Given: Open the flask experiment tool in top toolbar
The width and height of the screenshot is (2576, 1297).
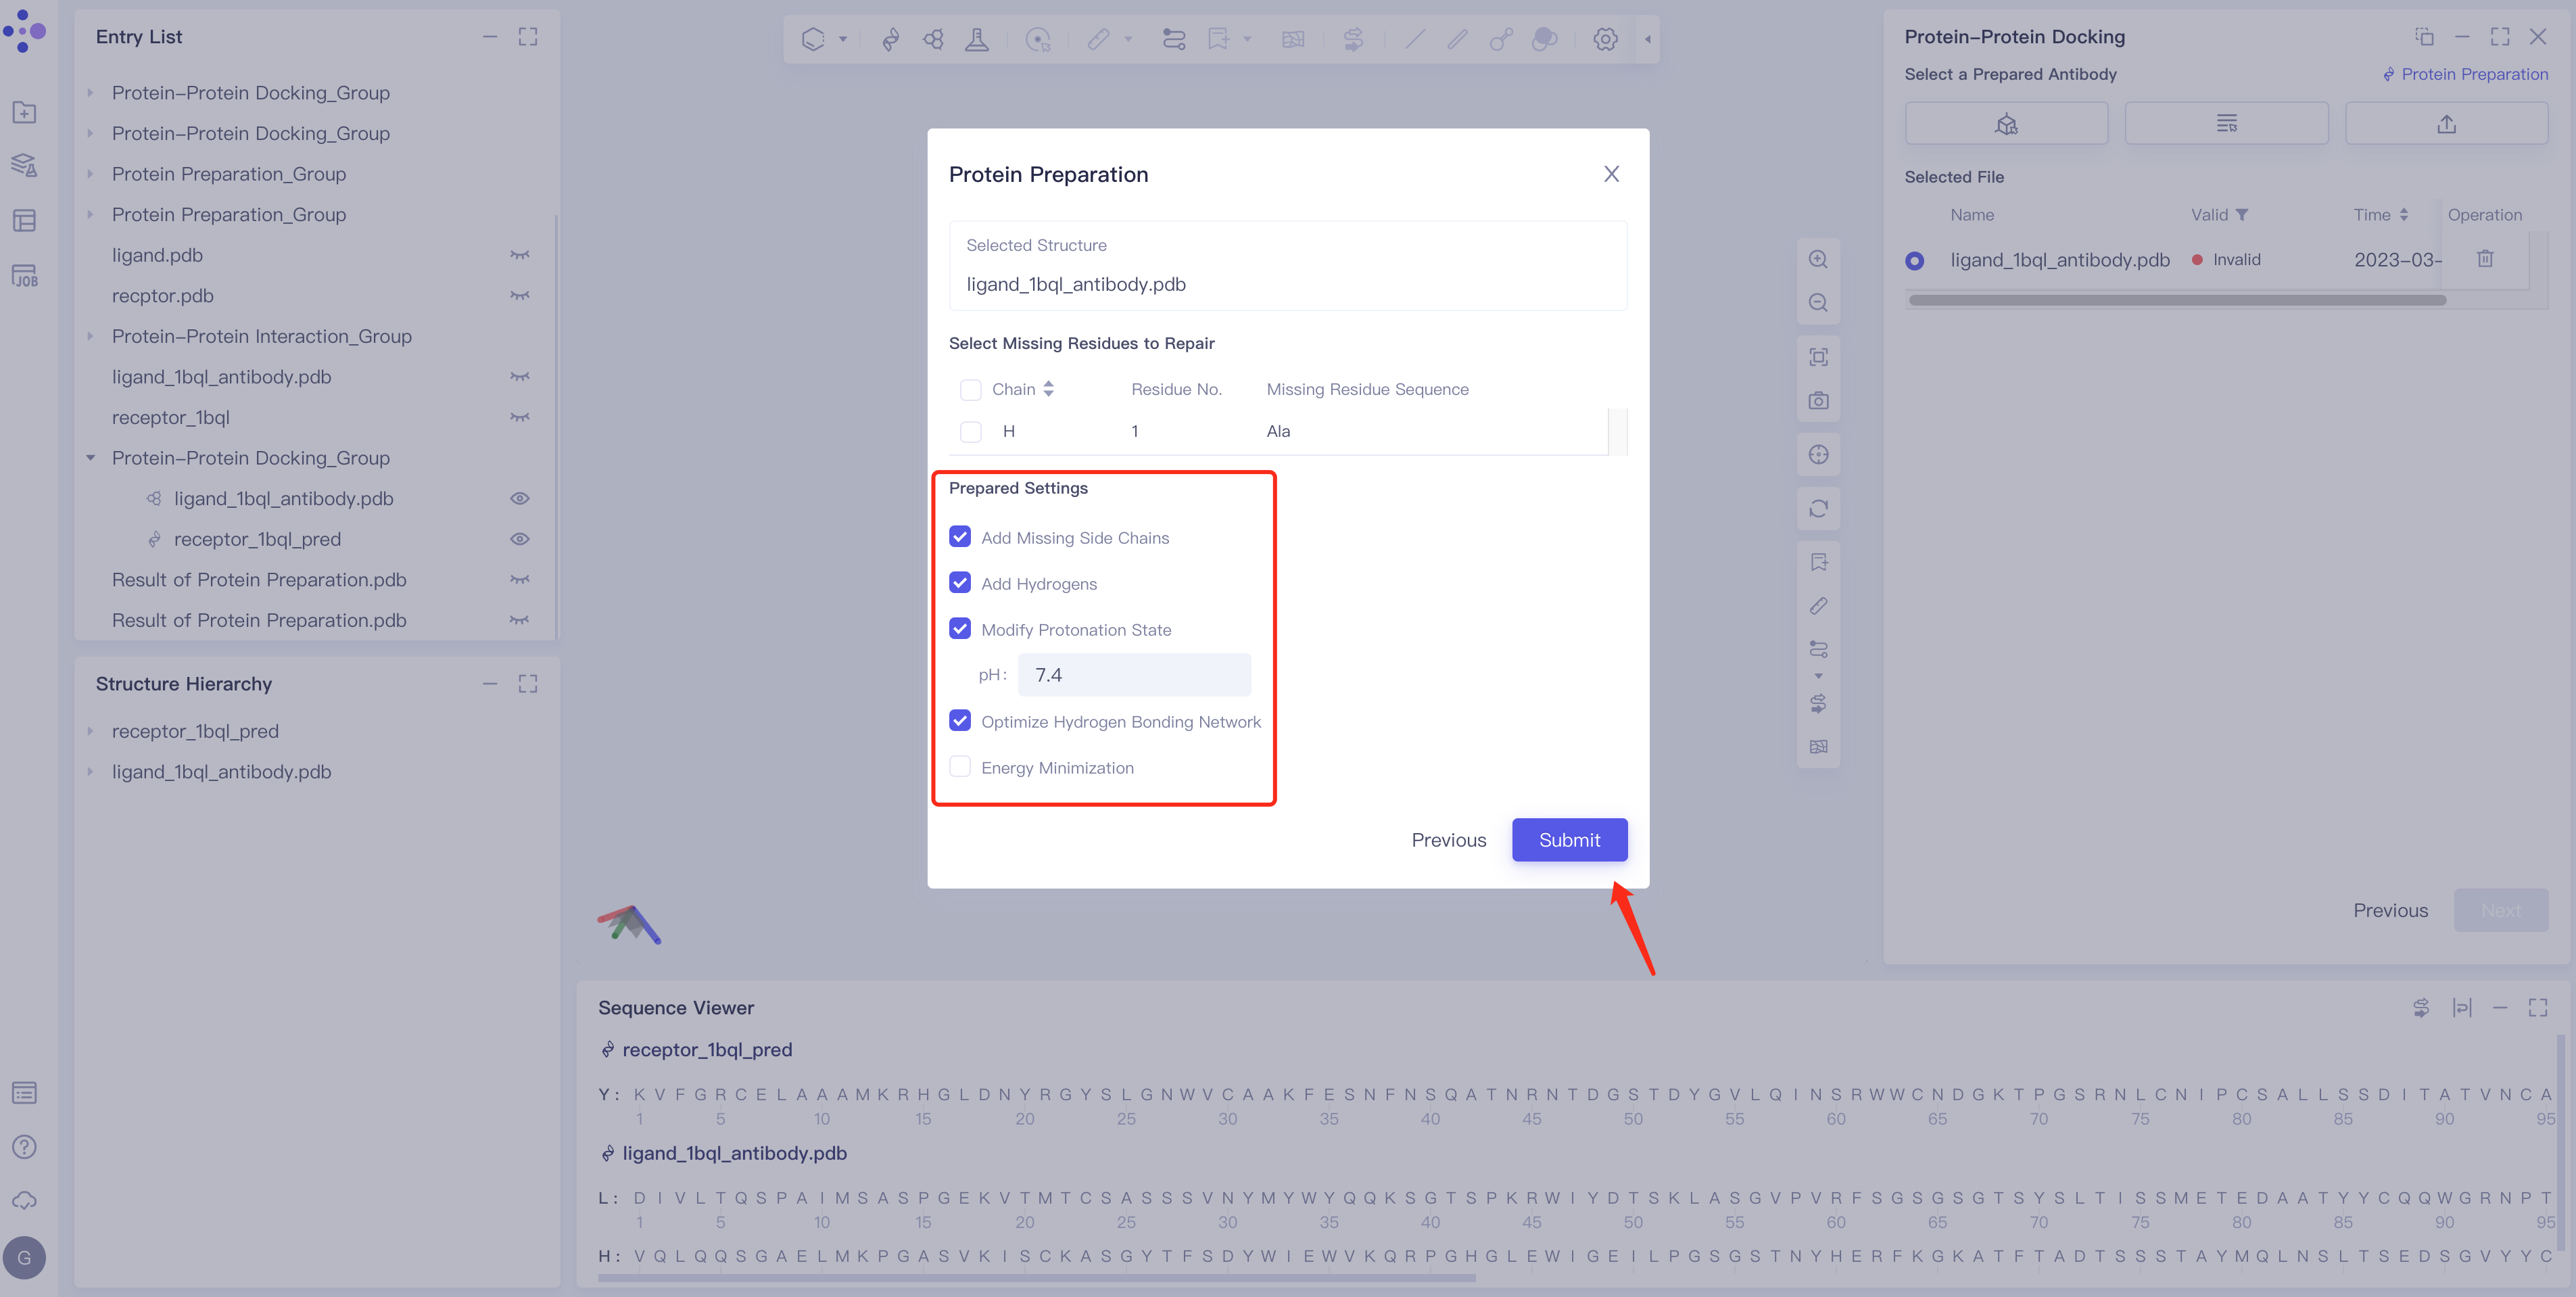Looking at the screenshot, I should tap(977, 39).
